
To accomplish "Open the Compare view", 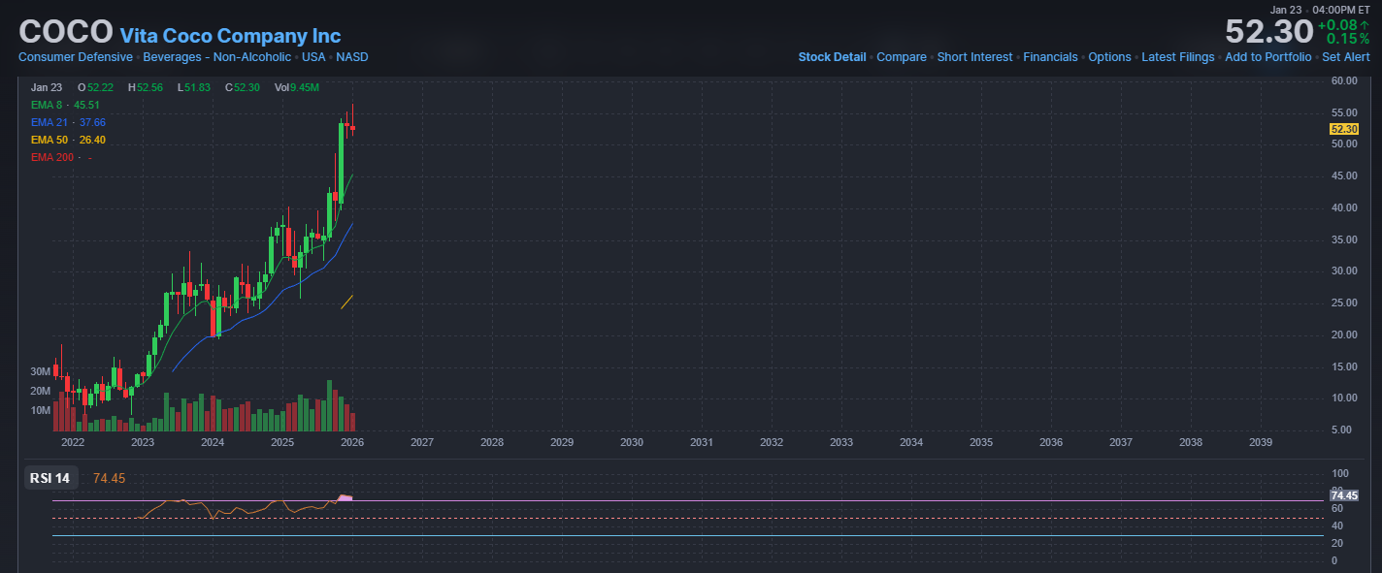I will coord(902,57).
